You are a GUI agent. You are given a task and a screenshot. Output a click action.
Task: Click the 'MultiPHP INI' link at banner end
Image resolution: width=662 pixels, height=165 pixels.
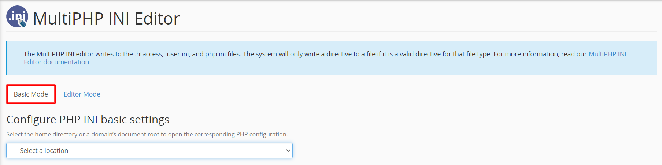tap(607, 54)
